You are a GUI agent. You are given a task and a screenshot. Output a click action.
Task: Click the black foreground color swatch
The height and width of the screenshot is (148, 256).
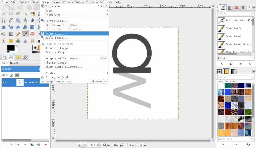(x=11, y=48)
